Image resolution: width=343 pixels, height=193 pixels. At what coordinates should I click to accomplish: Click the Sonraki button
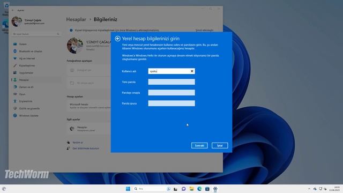click(199, 145)
